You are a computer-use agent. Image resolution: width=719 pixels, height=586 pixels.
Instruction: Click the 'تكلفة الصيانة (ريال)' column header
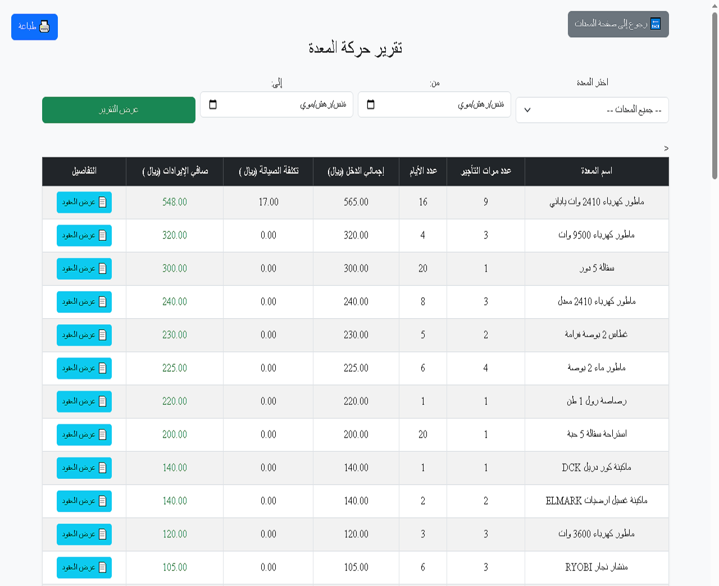[269, 171]
